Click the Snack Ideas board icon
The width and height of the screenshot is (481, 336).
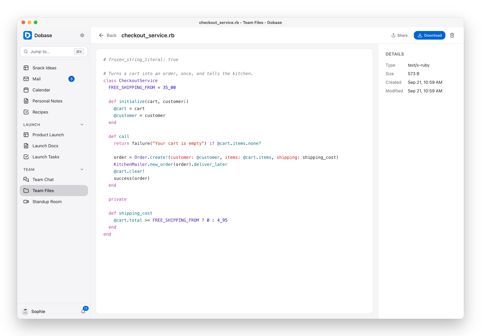pos(26,68)
